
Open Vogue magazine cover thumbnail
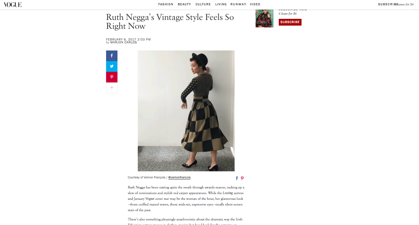click(264, 18)
